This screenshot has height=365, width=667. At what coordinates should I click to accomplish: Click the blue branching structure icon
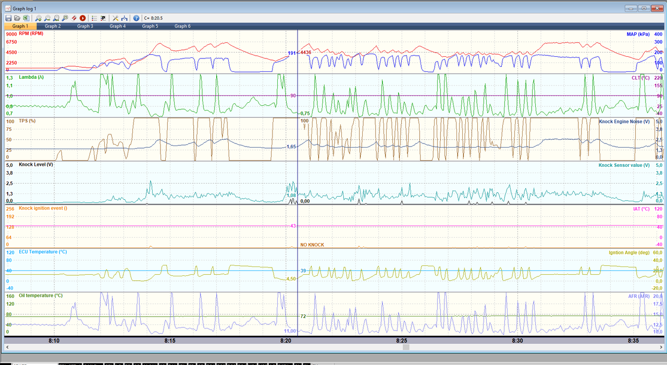tap(124, 18)
